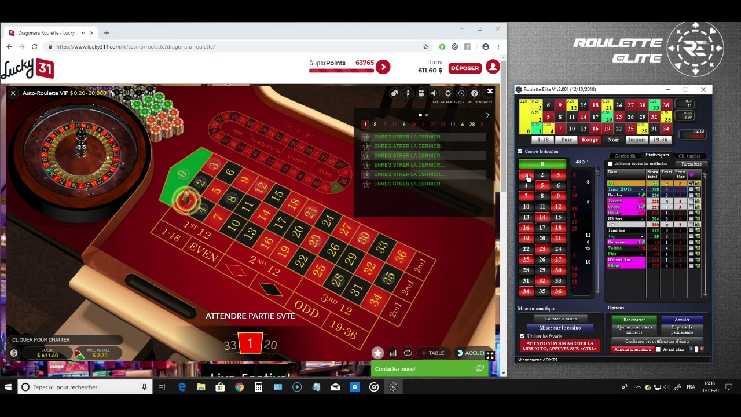Open Microsoft Edge from the taskbar
741x417 pixels.
coord(182,387)
